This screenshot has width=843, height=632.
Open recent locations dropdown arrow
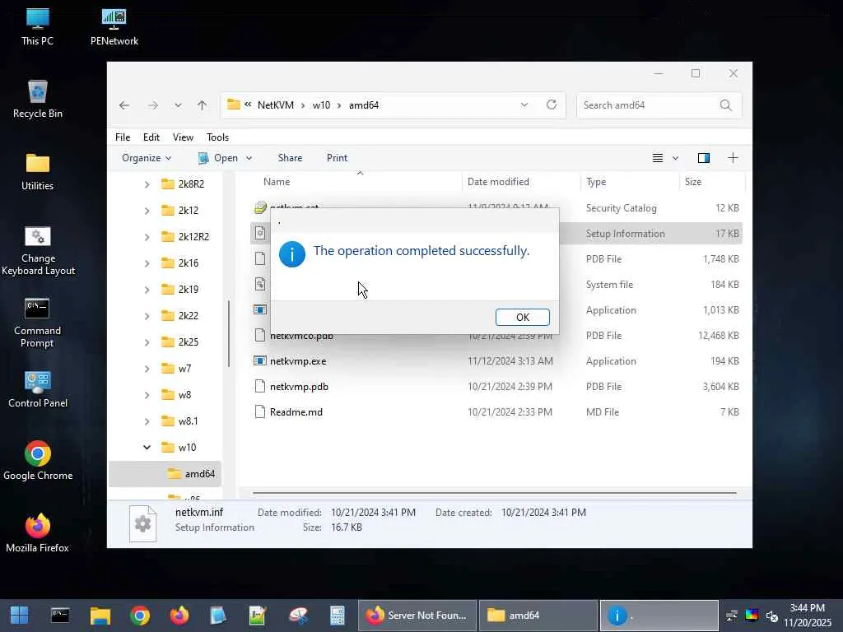pos(178,105)
